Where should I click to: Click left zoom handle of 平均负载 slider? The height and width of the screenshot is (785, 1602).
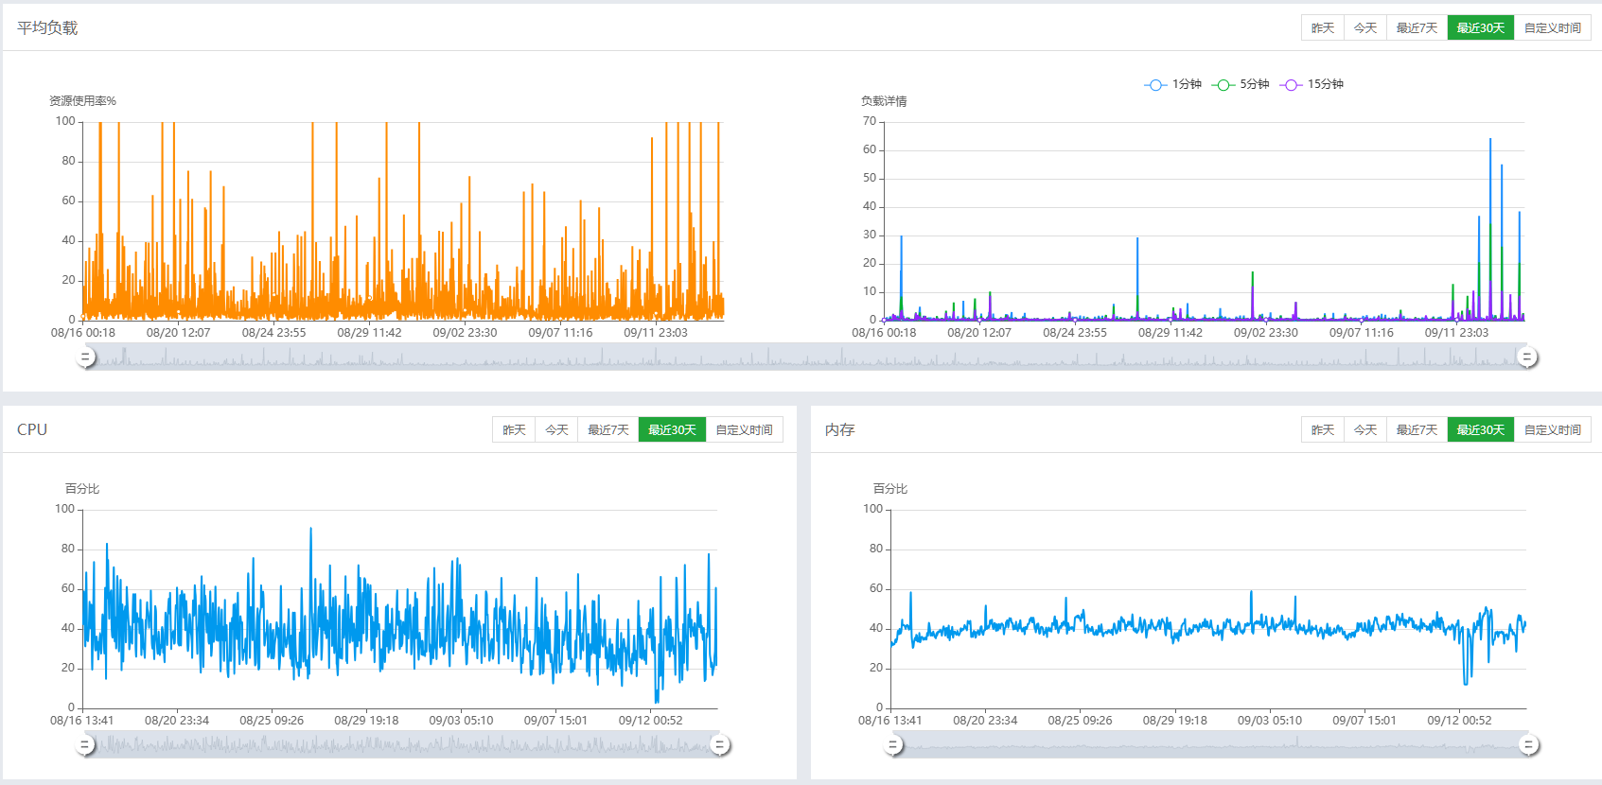tap(85, 358)
